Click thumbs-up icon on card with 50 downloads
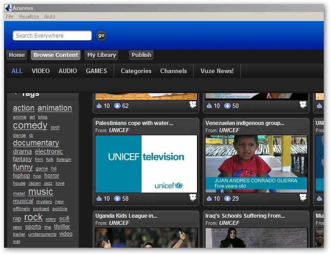Viewport: 330px width, 254px height. pyautogui.click(x=209, y=106)
